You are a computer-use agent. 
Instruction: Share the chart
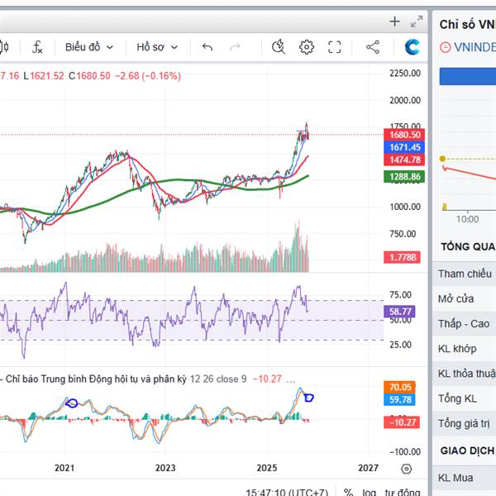pyautogui.click(x=373, y=47)
